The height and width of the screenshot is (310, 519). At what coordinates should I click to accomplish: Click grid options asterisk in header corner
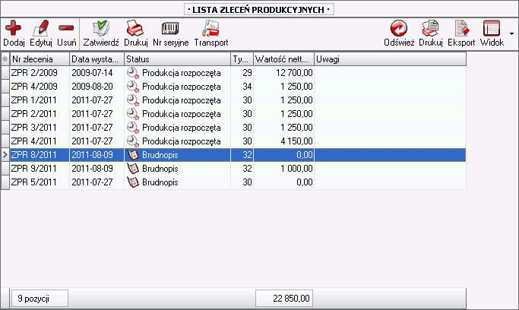5,59
